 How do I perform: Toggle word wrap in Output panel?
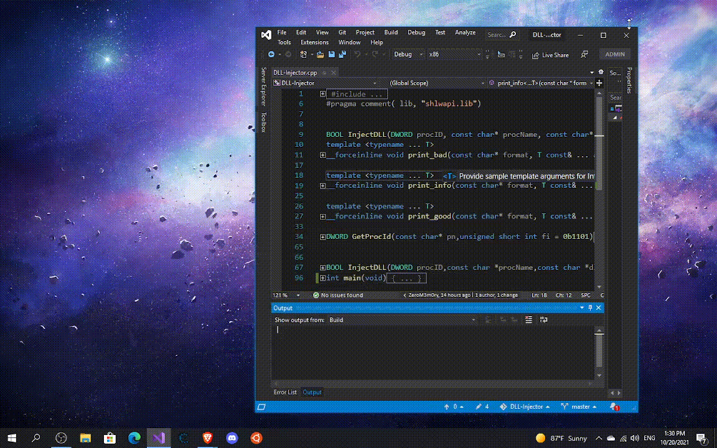click(x=543, y=320)
